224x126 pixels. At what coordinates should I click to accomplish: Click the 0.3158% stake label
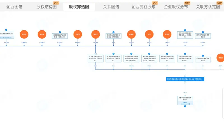tap(203, 43)
